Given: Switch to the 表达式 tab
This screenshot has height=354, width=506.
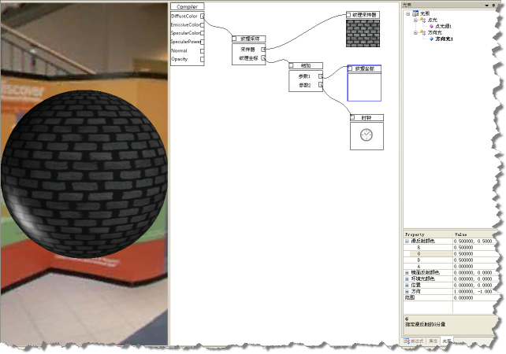Looking at the screenshot, I should point(414,341).
